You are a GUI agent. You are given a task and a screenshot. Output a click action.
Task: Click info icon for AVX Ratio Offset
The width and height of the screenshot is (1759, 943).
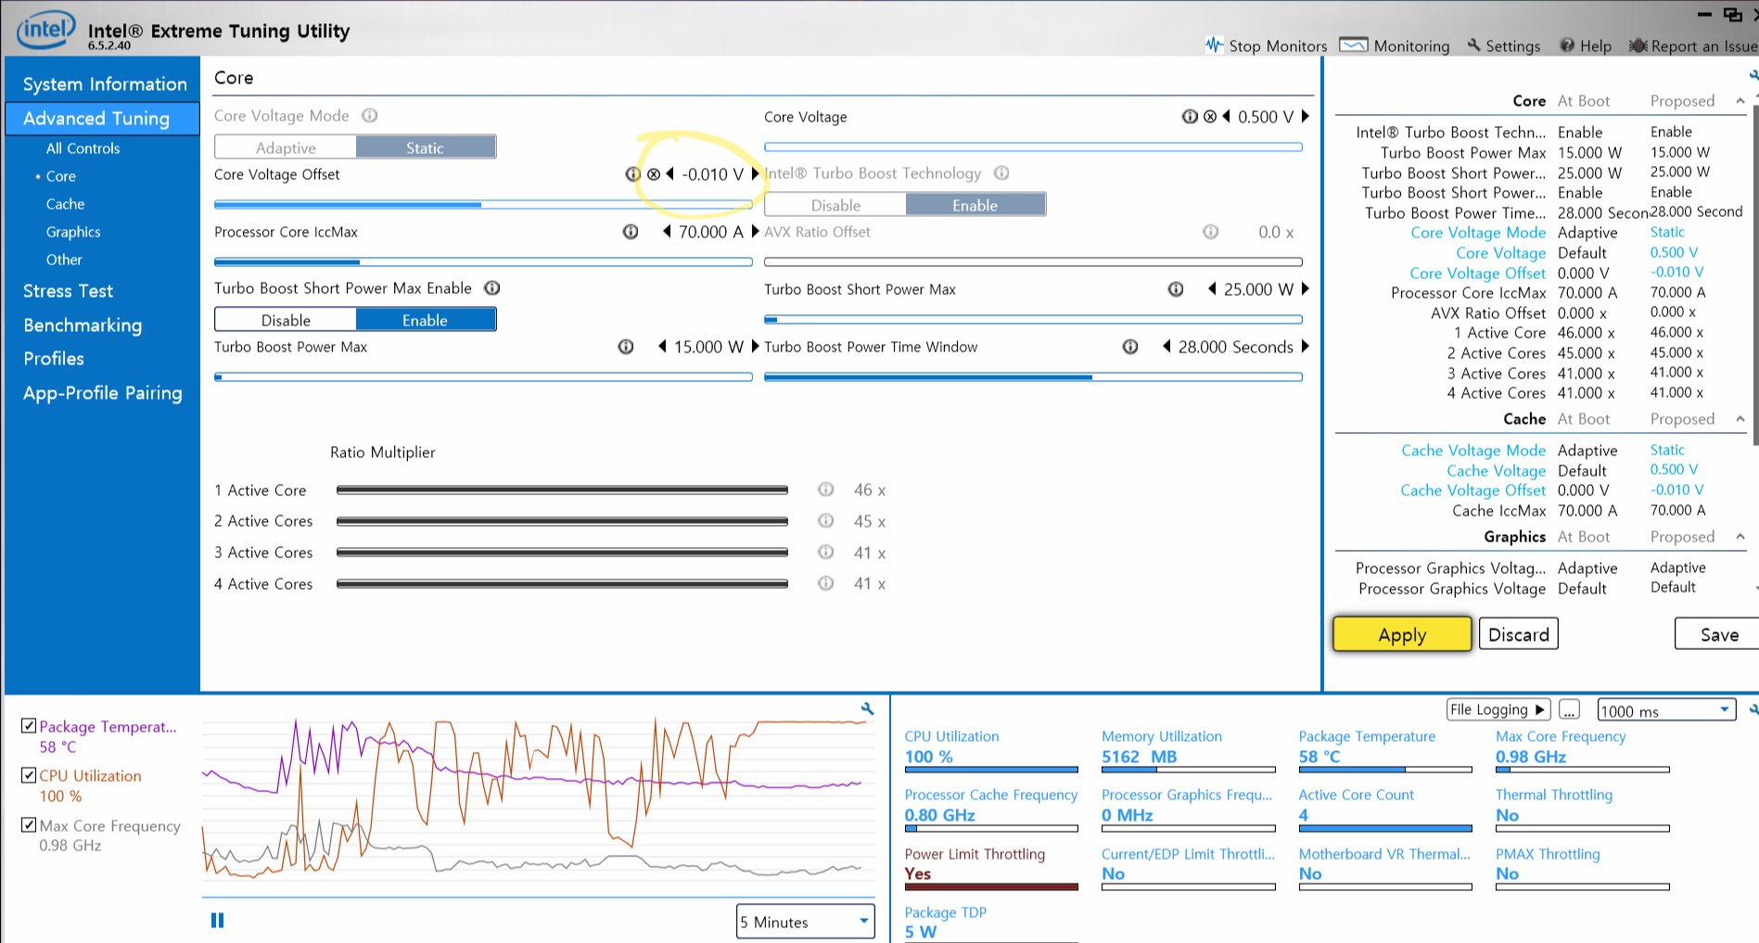1210,232
